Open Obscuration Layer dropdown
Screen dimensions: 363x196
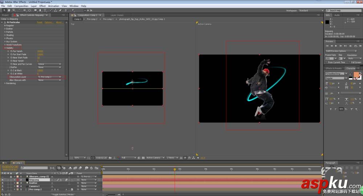49,77
